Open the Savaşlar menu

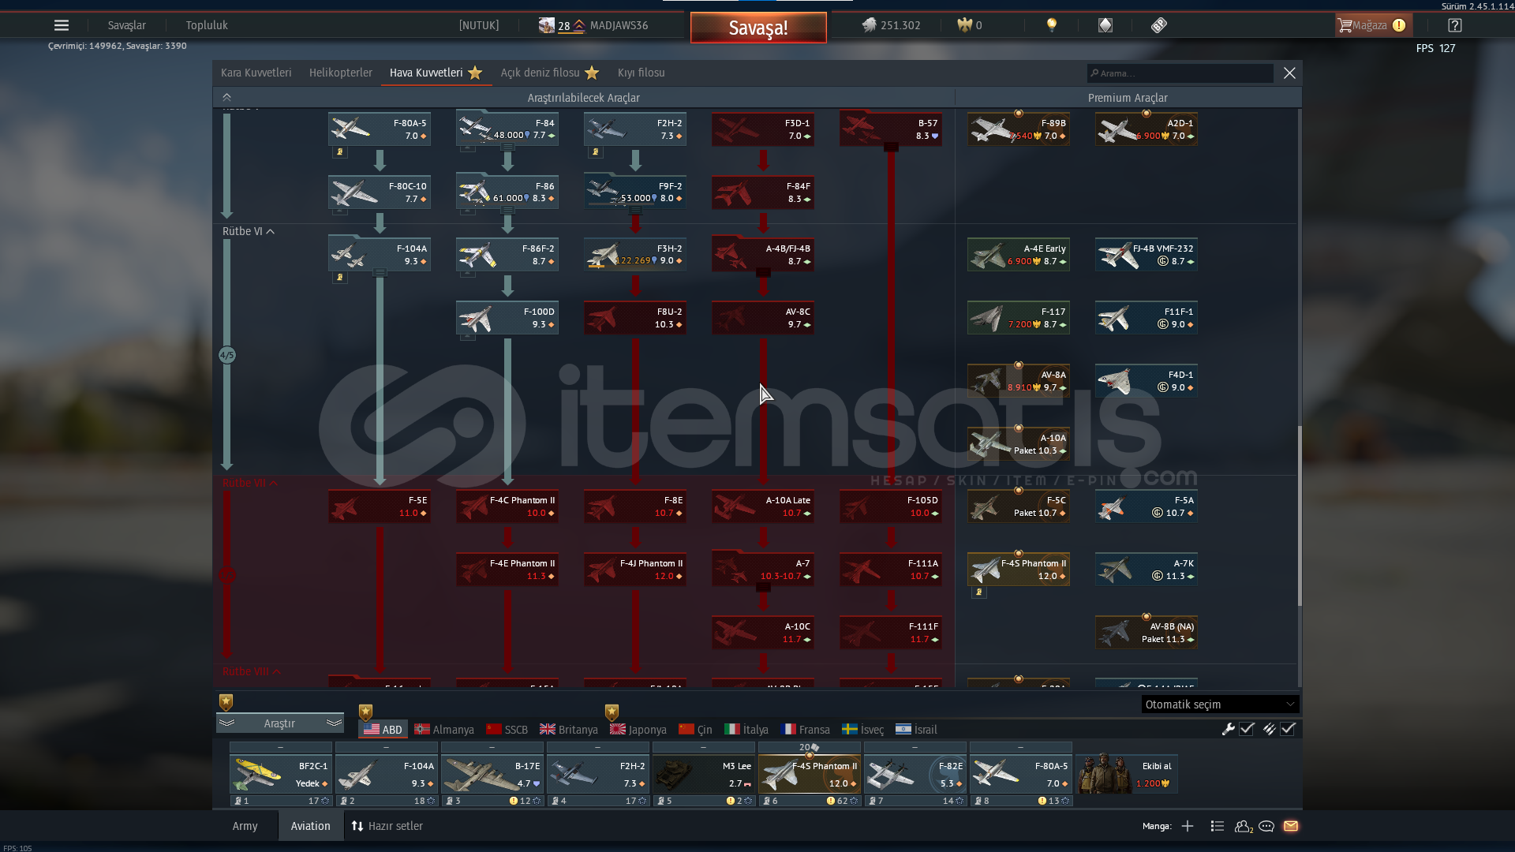(127, 25)
